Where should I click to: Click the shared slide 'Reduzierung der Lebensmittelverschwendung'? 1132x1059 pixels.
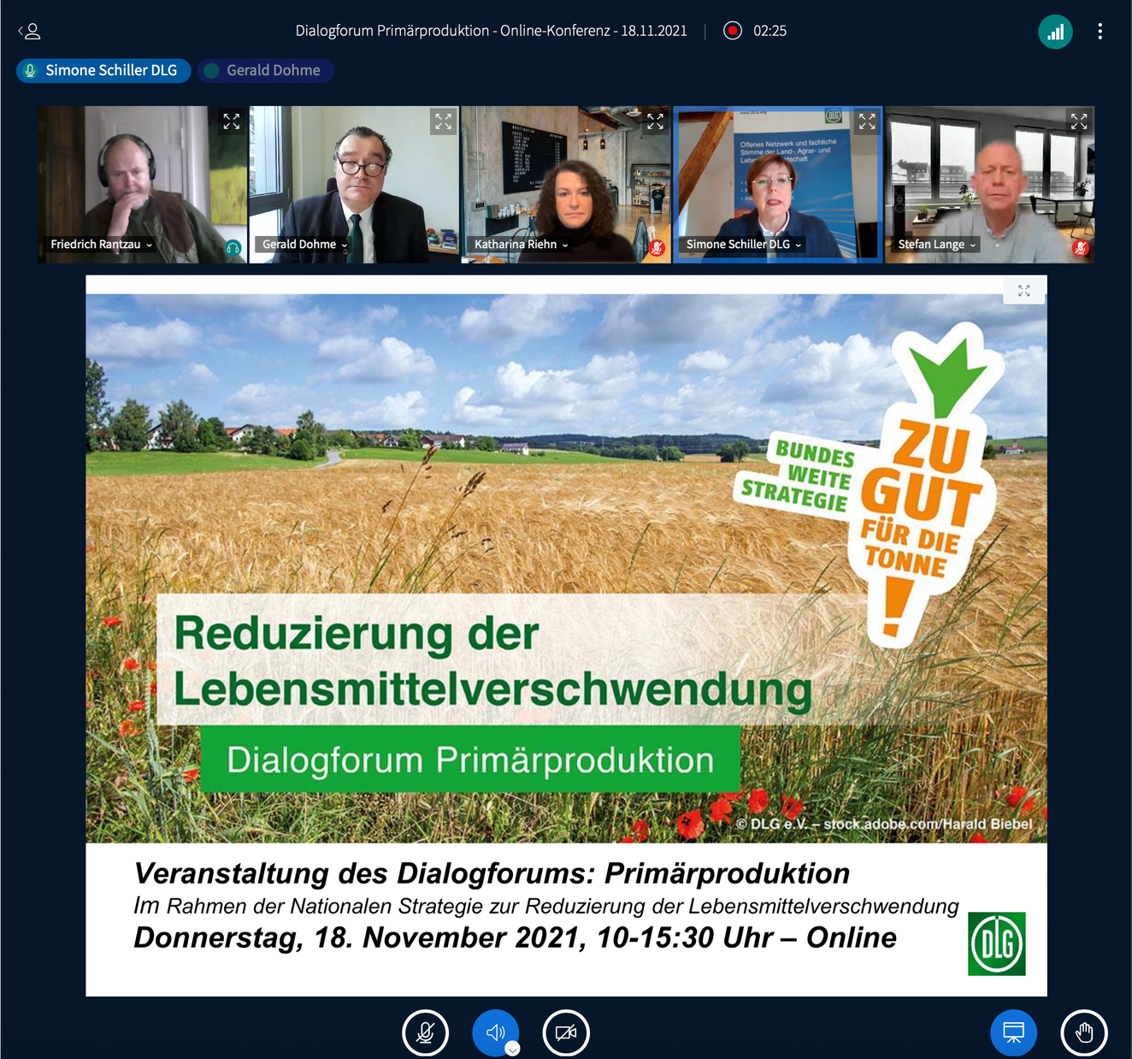(566, 635)
